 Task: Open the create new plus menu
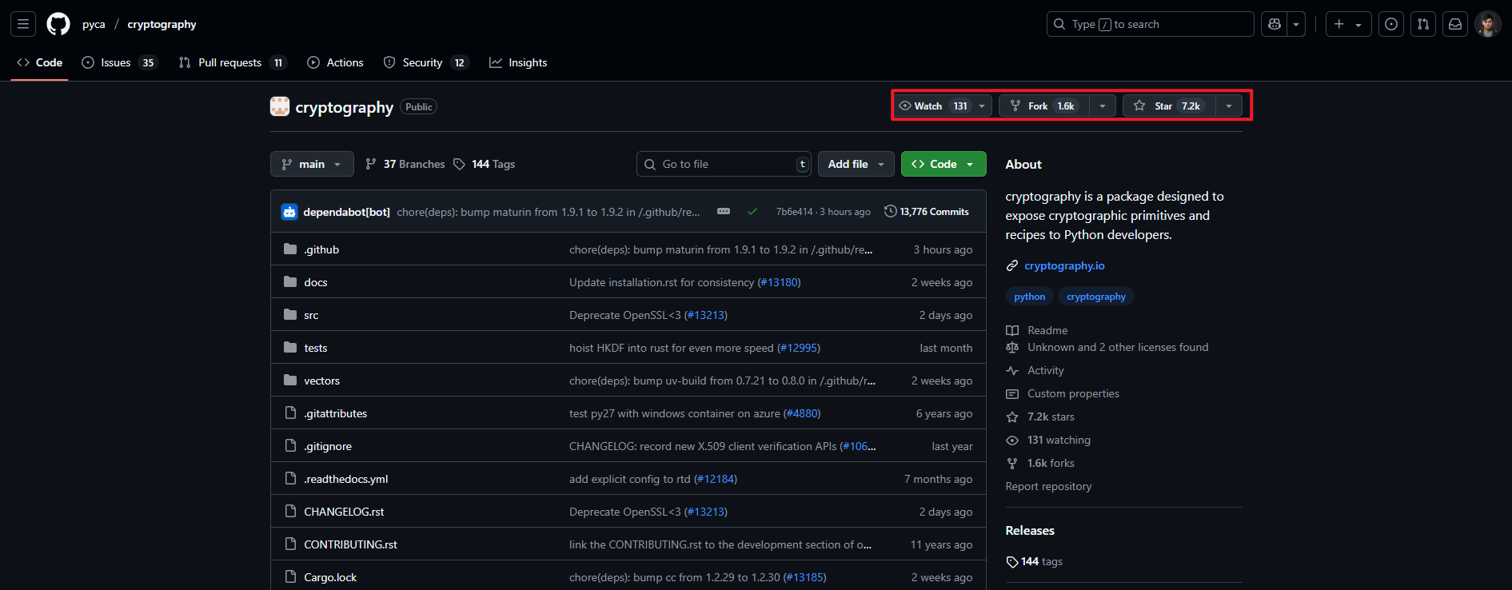coord(1348,24)
